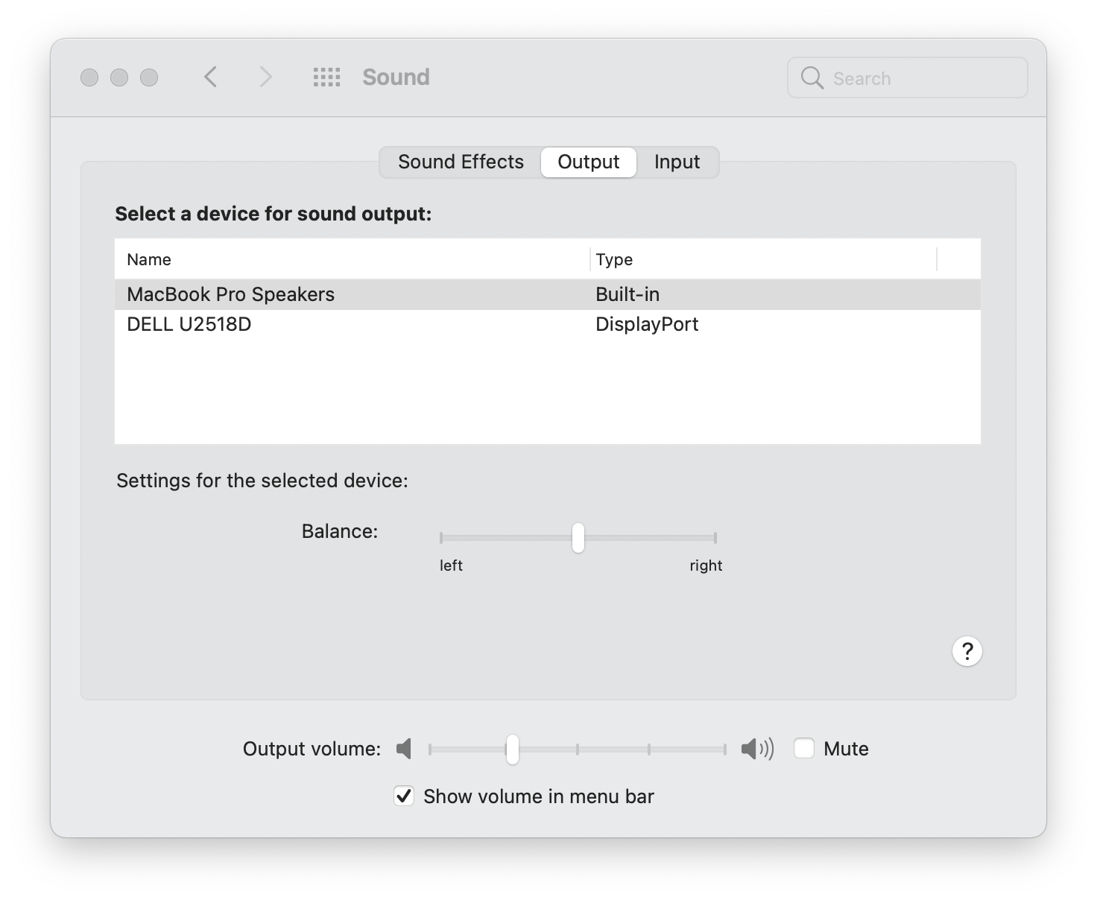Select the Output tab
1097x900 pixels.
[x=589, y=162]
